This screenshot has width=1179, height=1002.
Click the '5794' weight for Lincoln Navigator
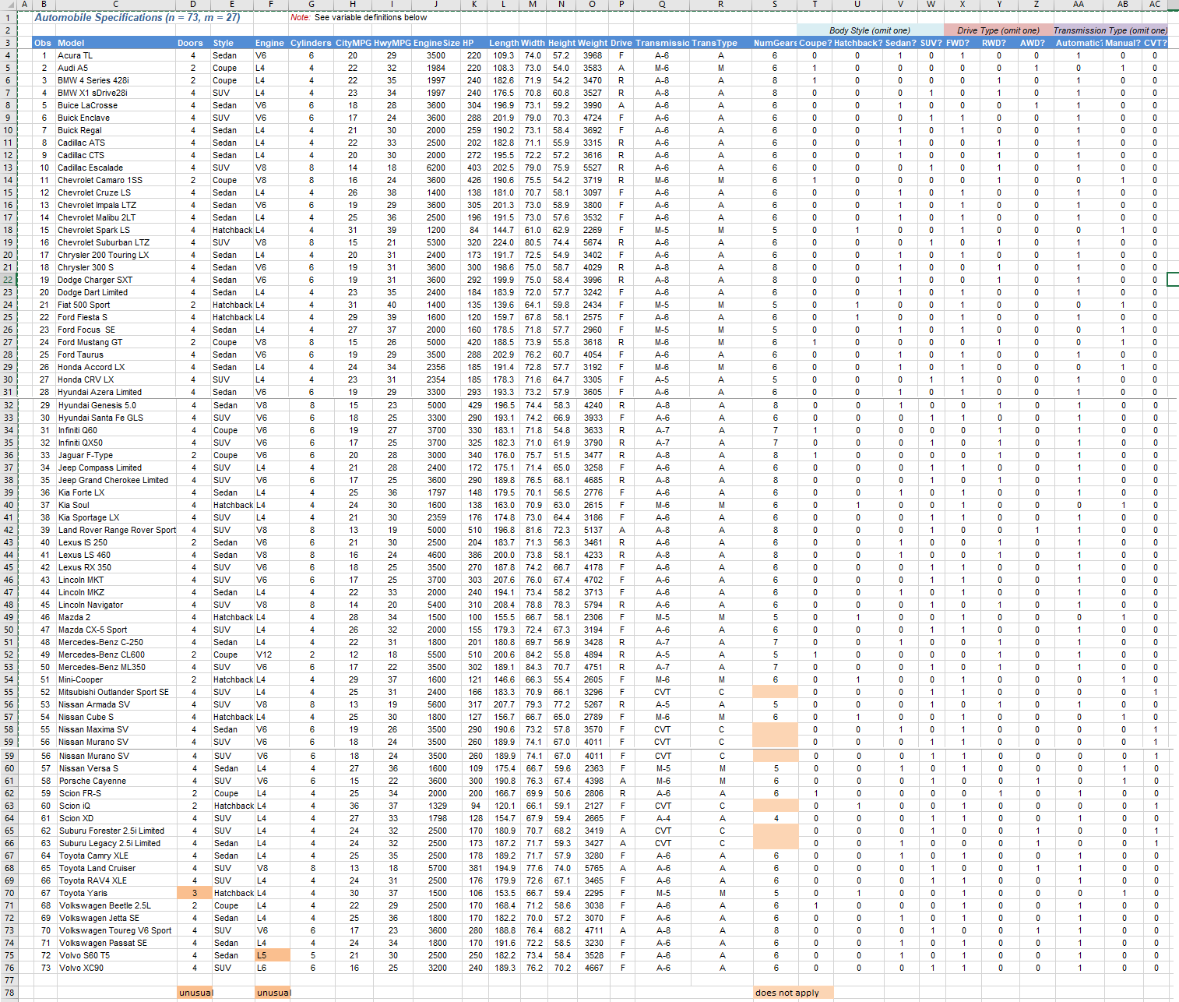593,605
